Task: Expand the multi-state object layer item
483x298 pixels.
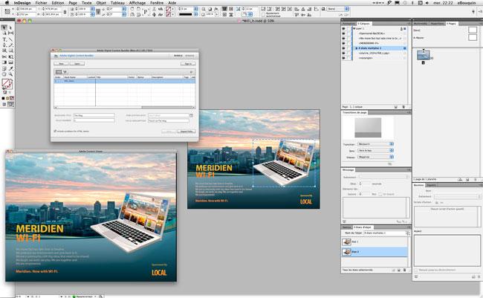Action: 357,48
